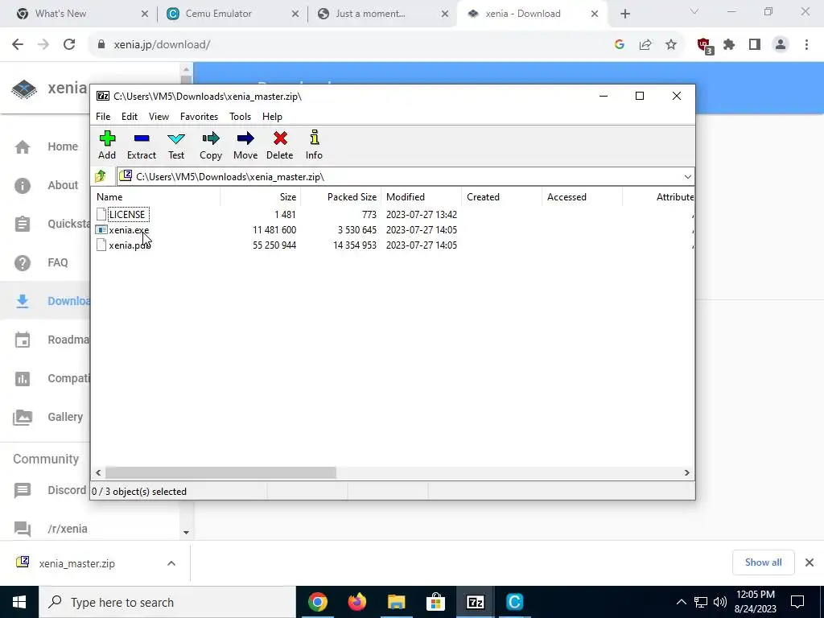
Task: Open the Cemu app taskbar icon
Action: coord(514,602)
